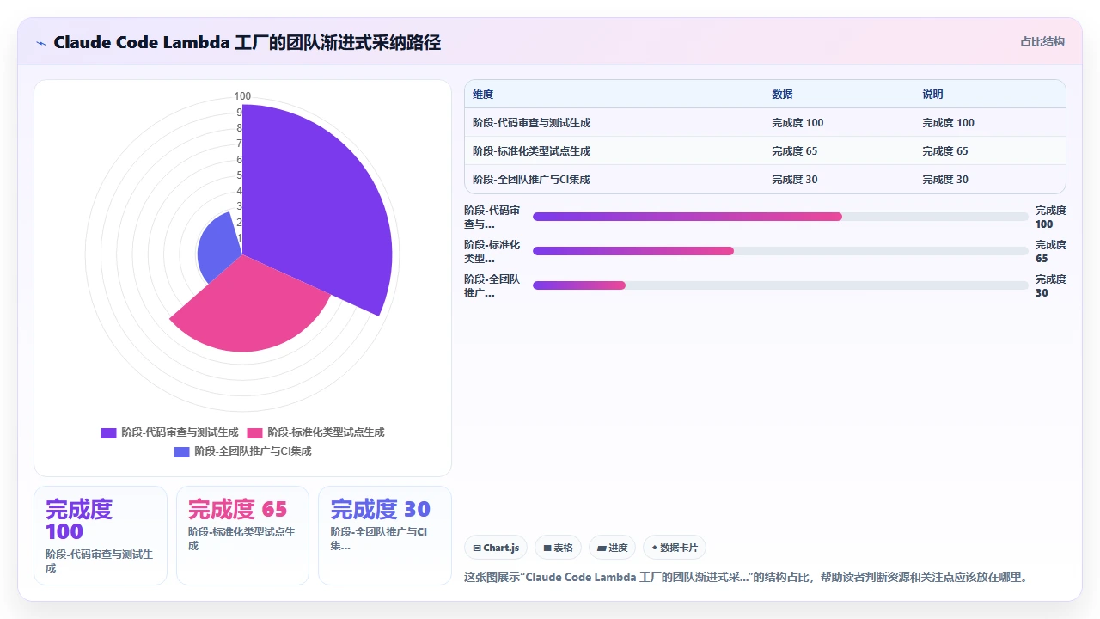Click the 进度 tag button
Viewport: 1100px width, 619px height.
[x=612, y=548]
